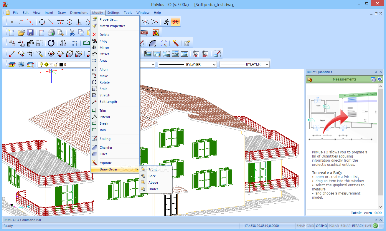Toggle POLAR in the status bar

334,226
